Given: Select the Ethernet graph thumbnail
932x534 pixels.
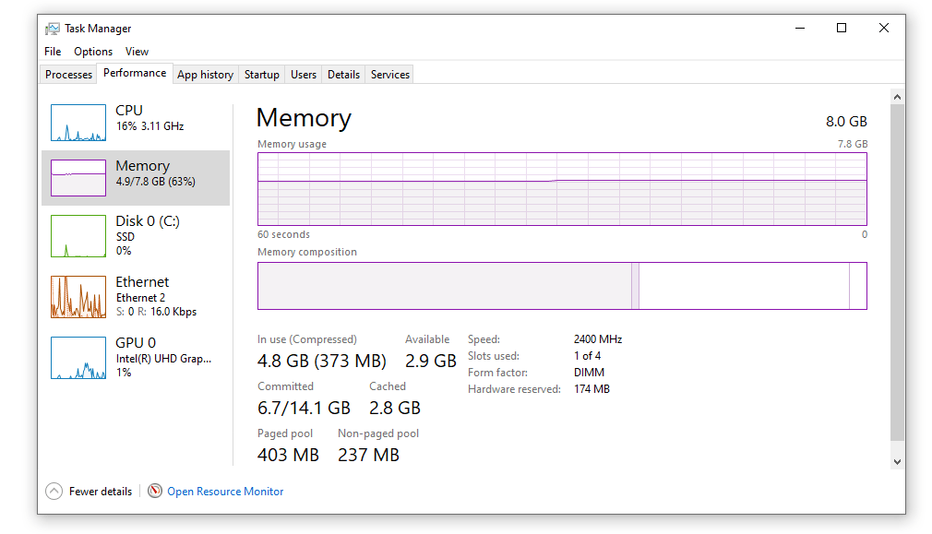Looking at the screenshot, I should coord(78,297).
